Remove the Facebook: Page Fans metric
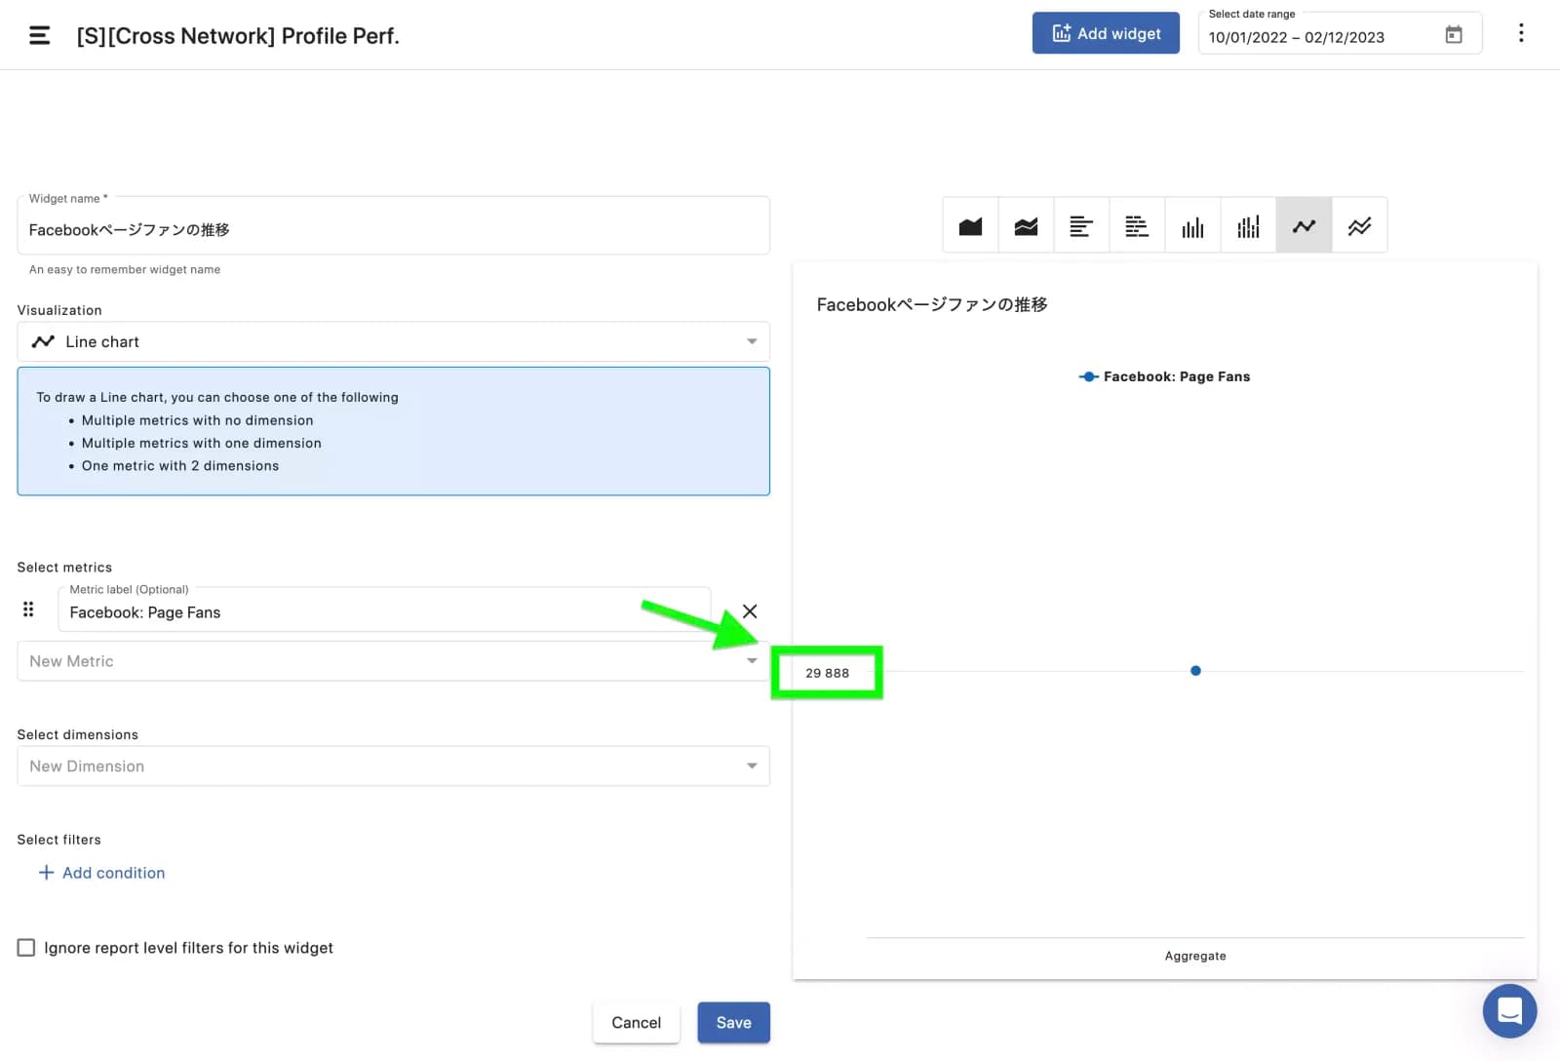 click(x=749, y=611)
